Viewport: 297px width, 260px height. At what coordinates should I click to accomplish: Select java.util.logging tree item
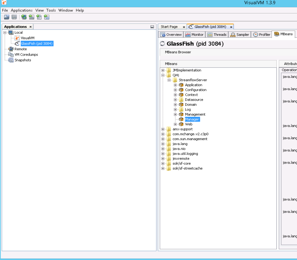pyautogui.click(x=185, y=154)
